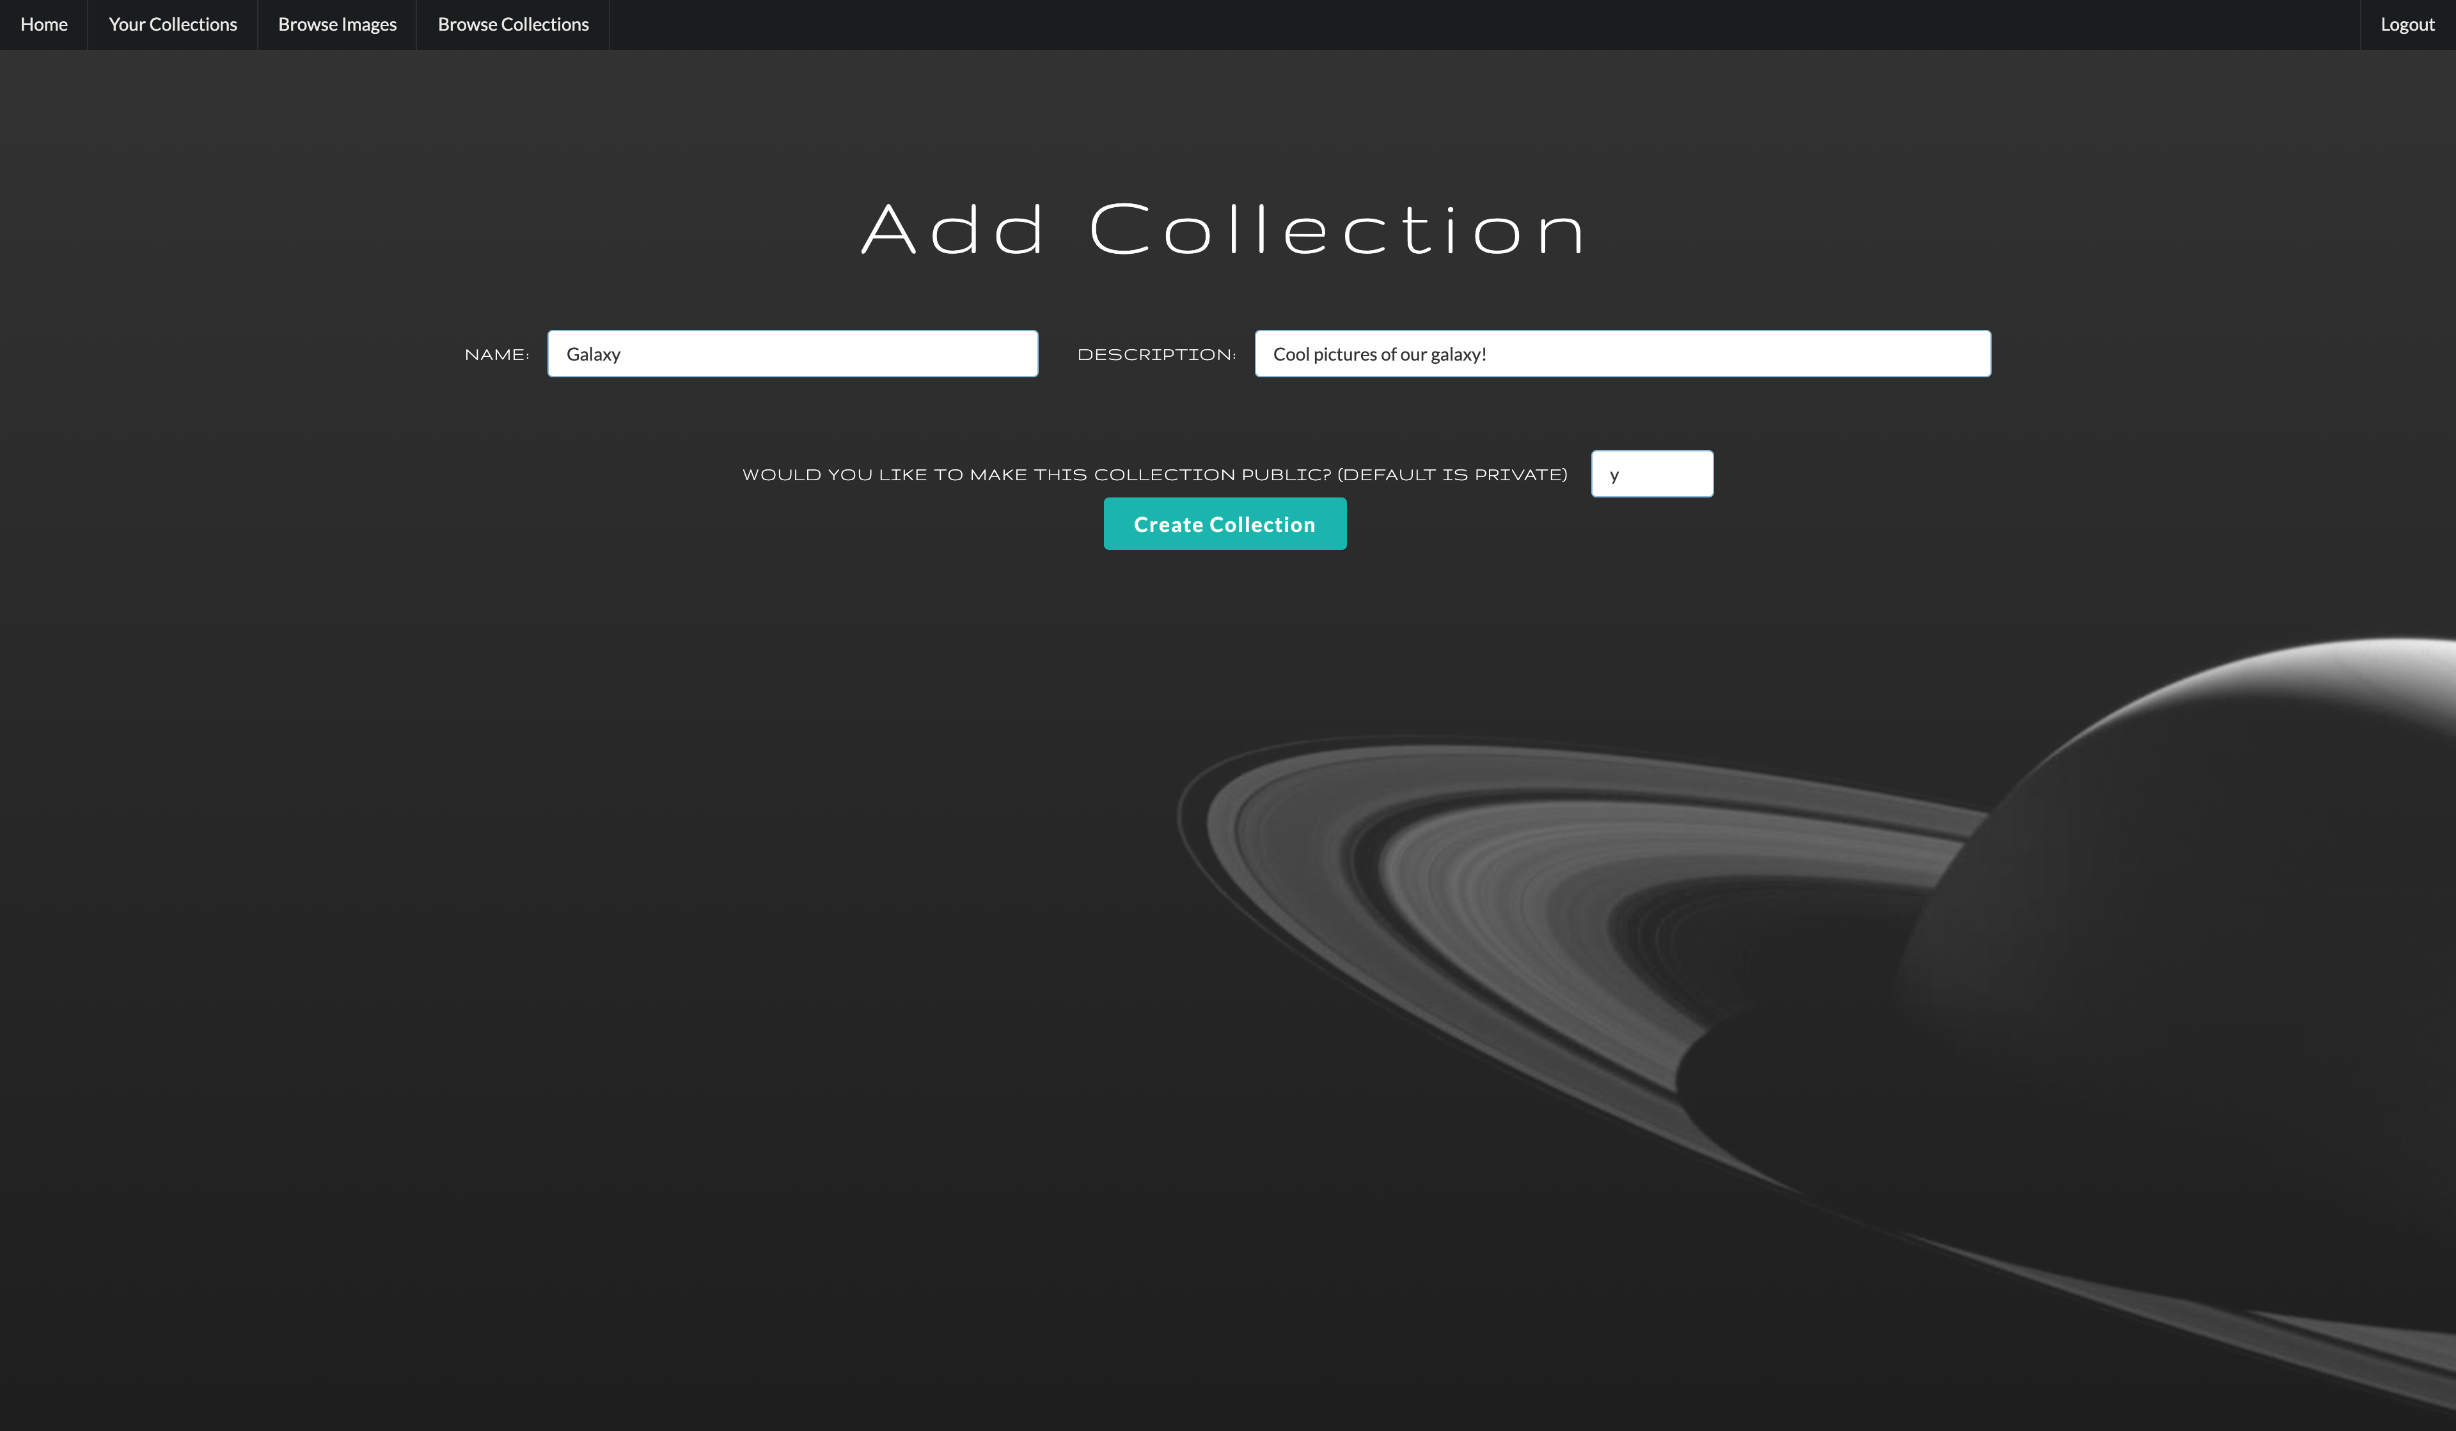Click the '(Default is private)' text

[1452, 474]
